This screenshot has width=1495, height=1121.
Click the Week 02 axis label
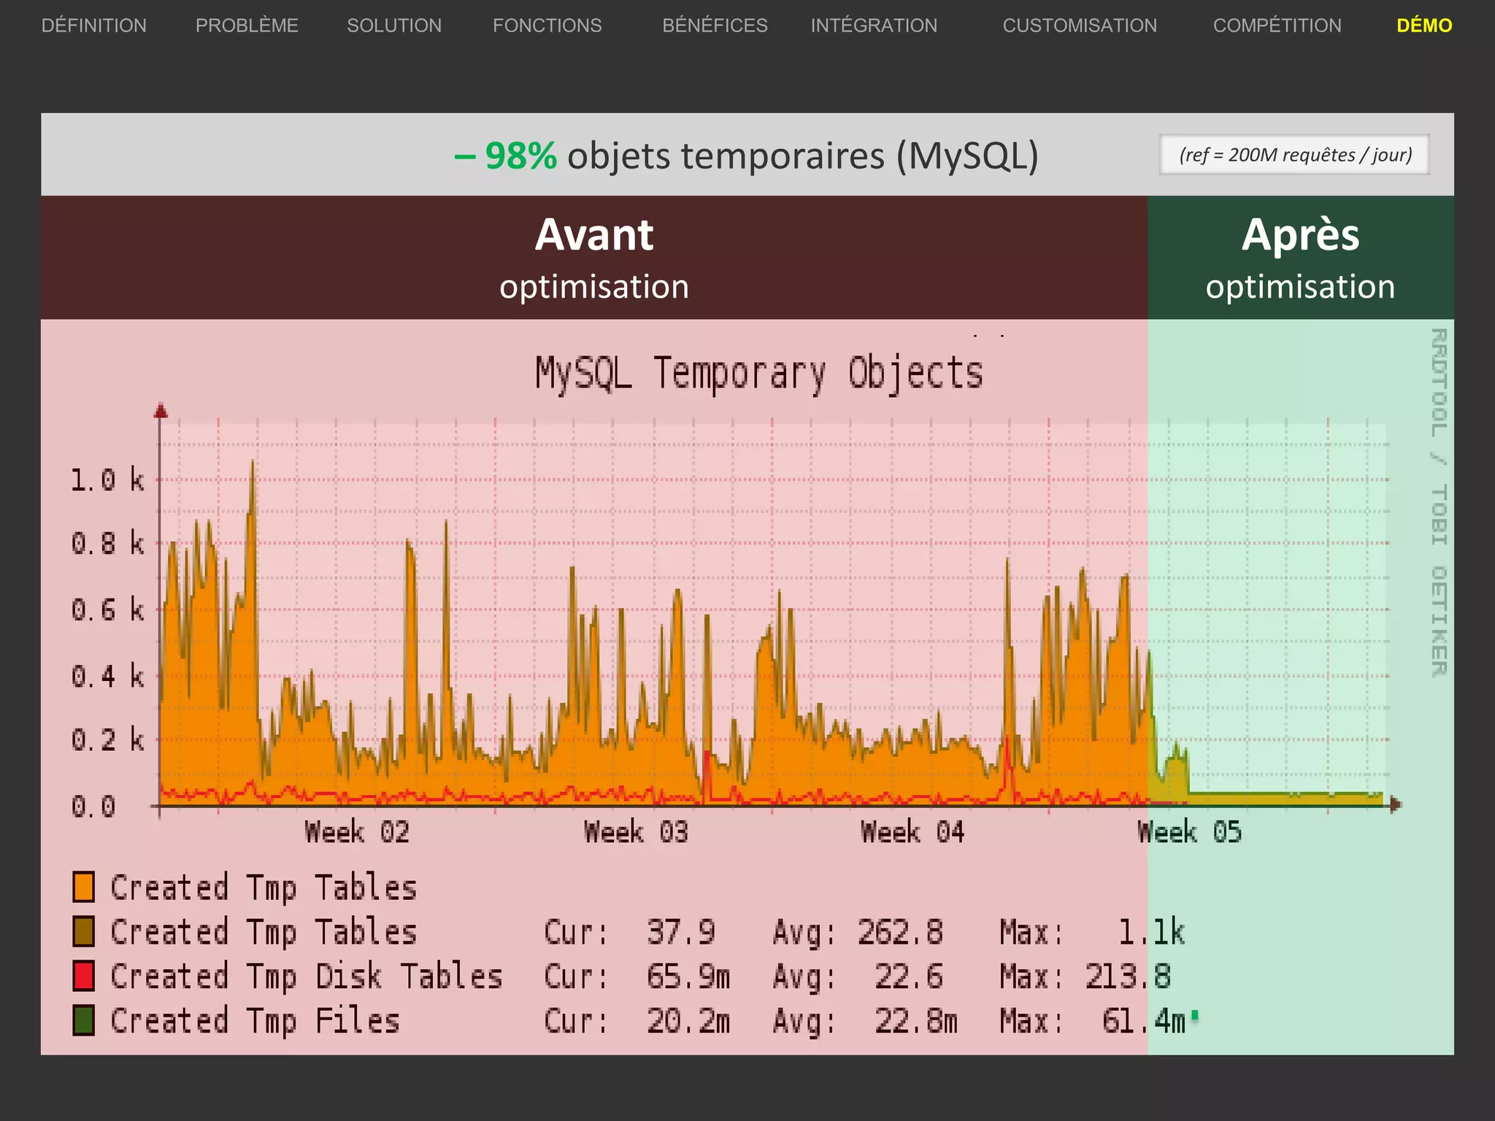pos(357,832)
